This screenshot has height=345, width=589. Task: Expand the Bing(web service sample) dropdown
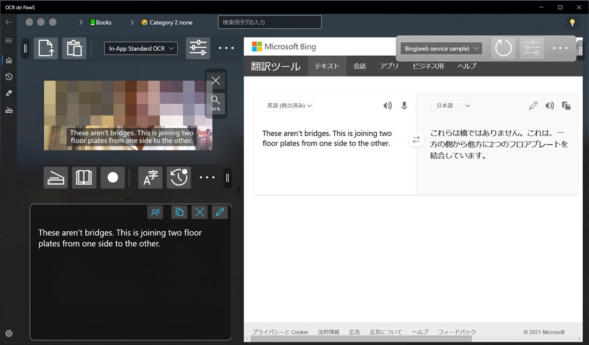pos(441,48)
